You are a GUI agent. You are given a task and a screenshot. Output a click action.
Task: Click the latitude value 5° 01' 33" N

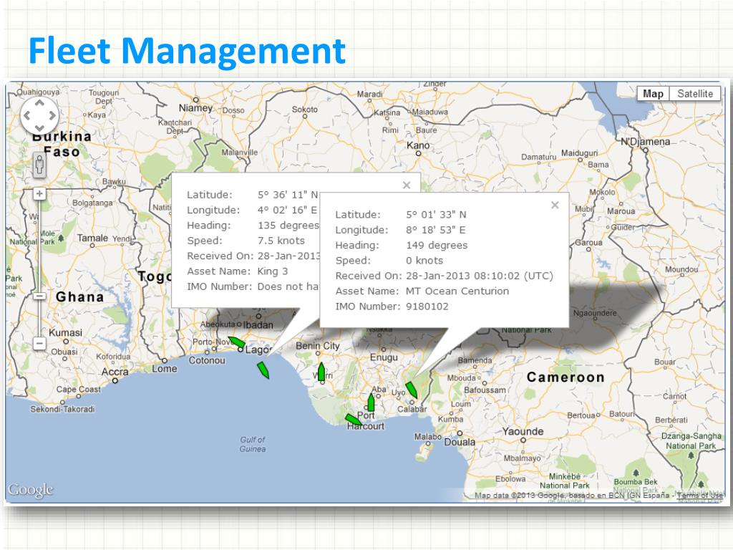coord(436,215)
